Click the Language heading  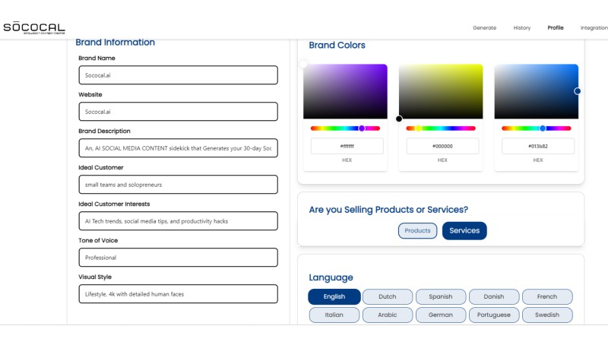click(331, 277)
